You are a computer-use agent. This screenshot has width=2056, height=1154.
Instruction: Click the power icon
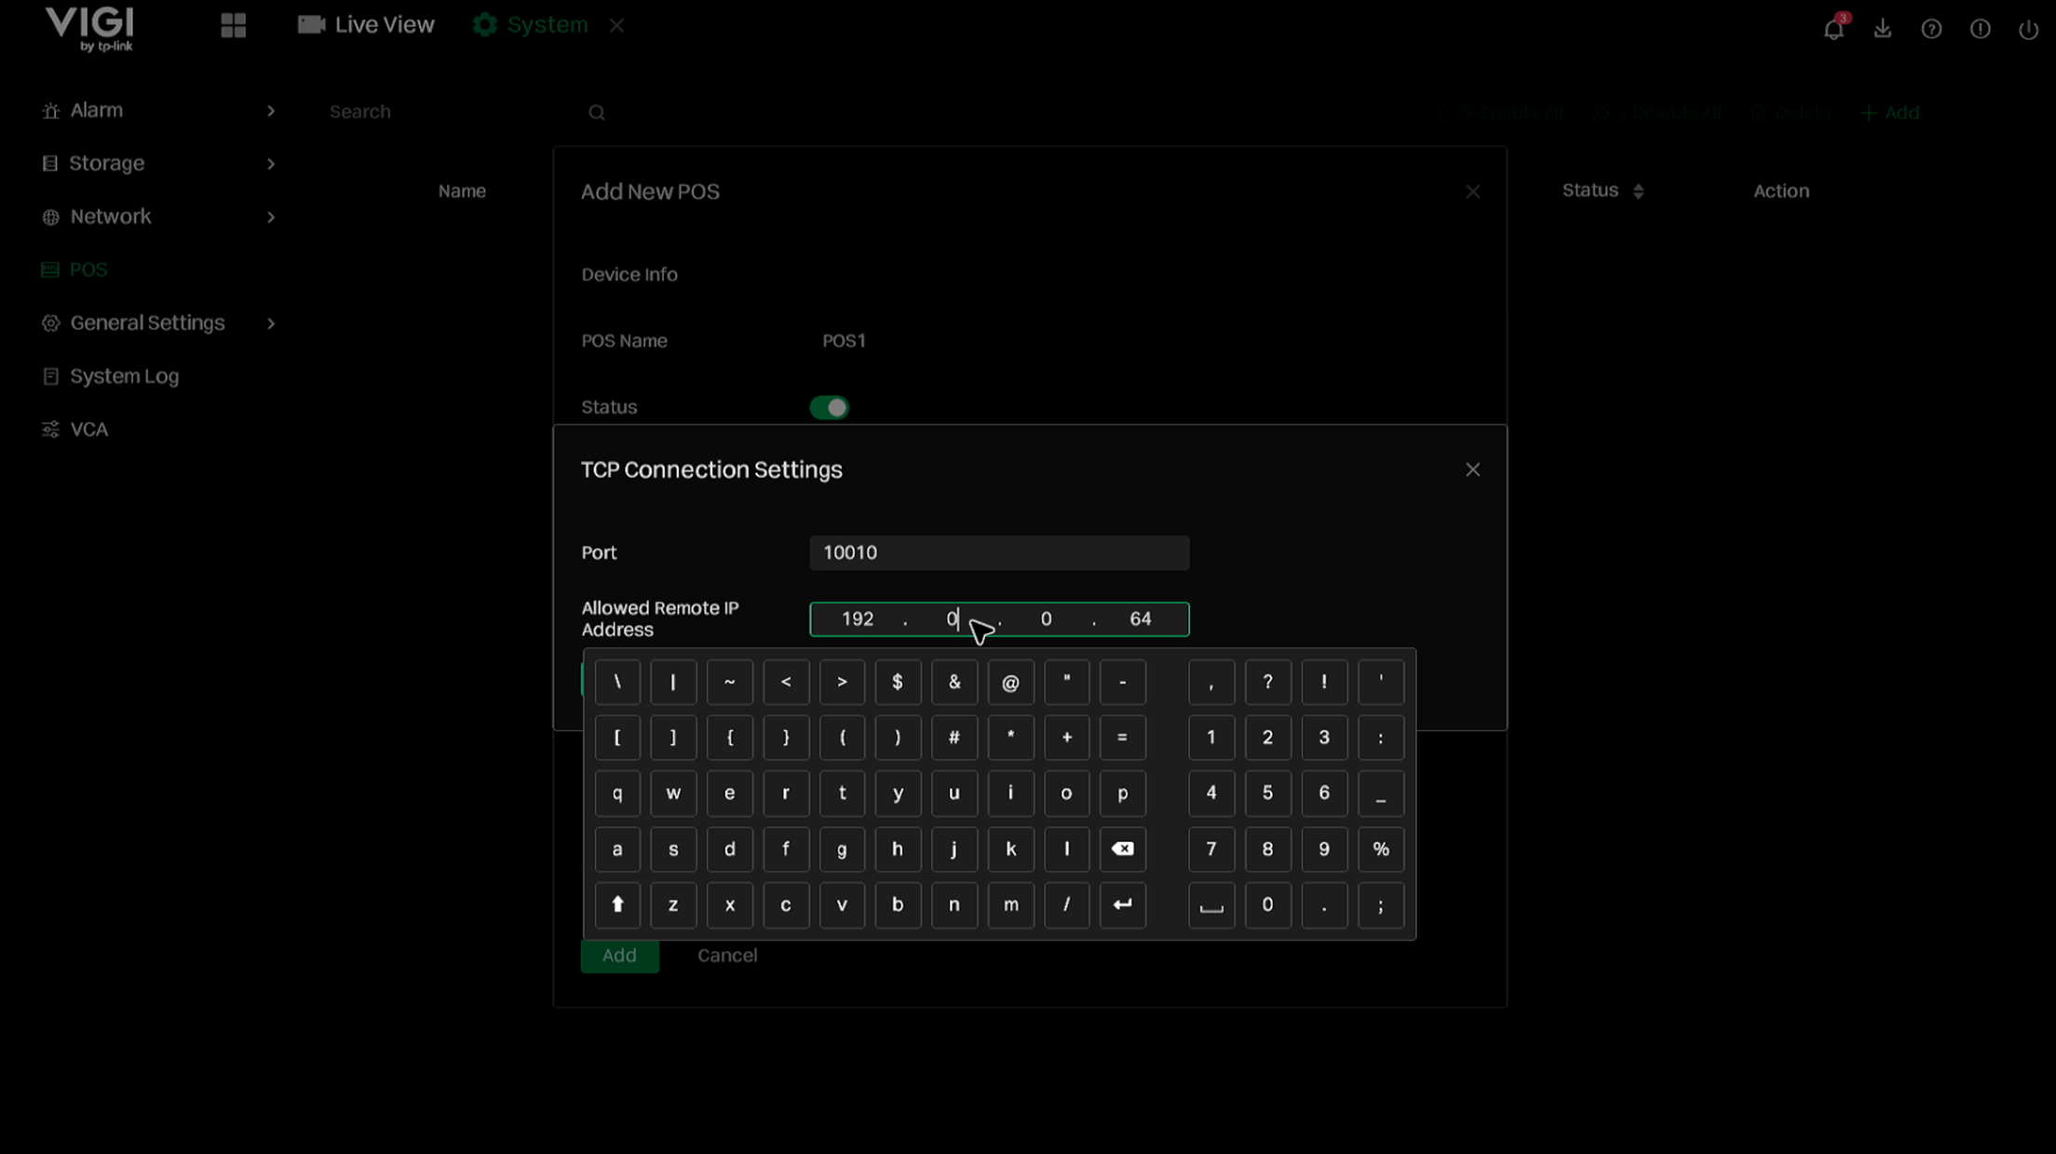coord(2028,29)
